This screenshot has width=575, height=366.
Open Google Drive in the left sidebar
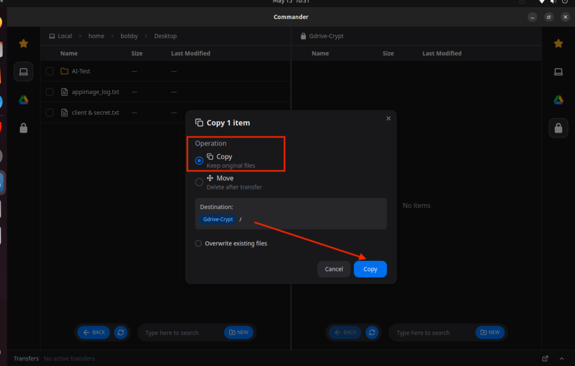coord(24,100)
